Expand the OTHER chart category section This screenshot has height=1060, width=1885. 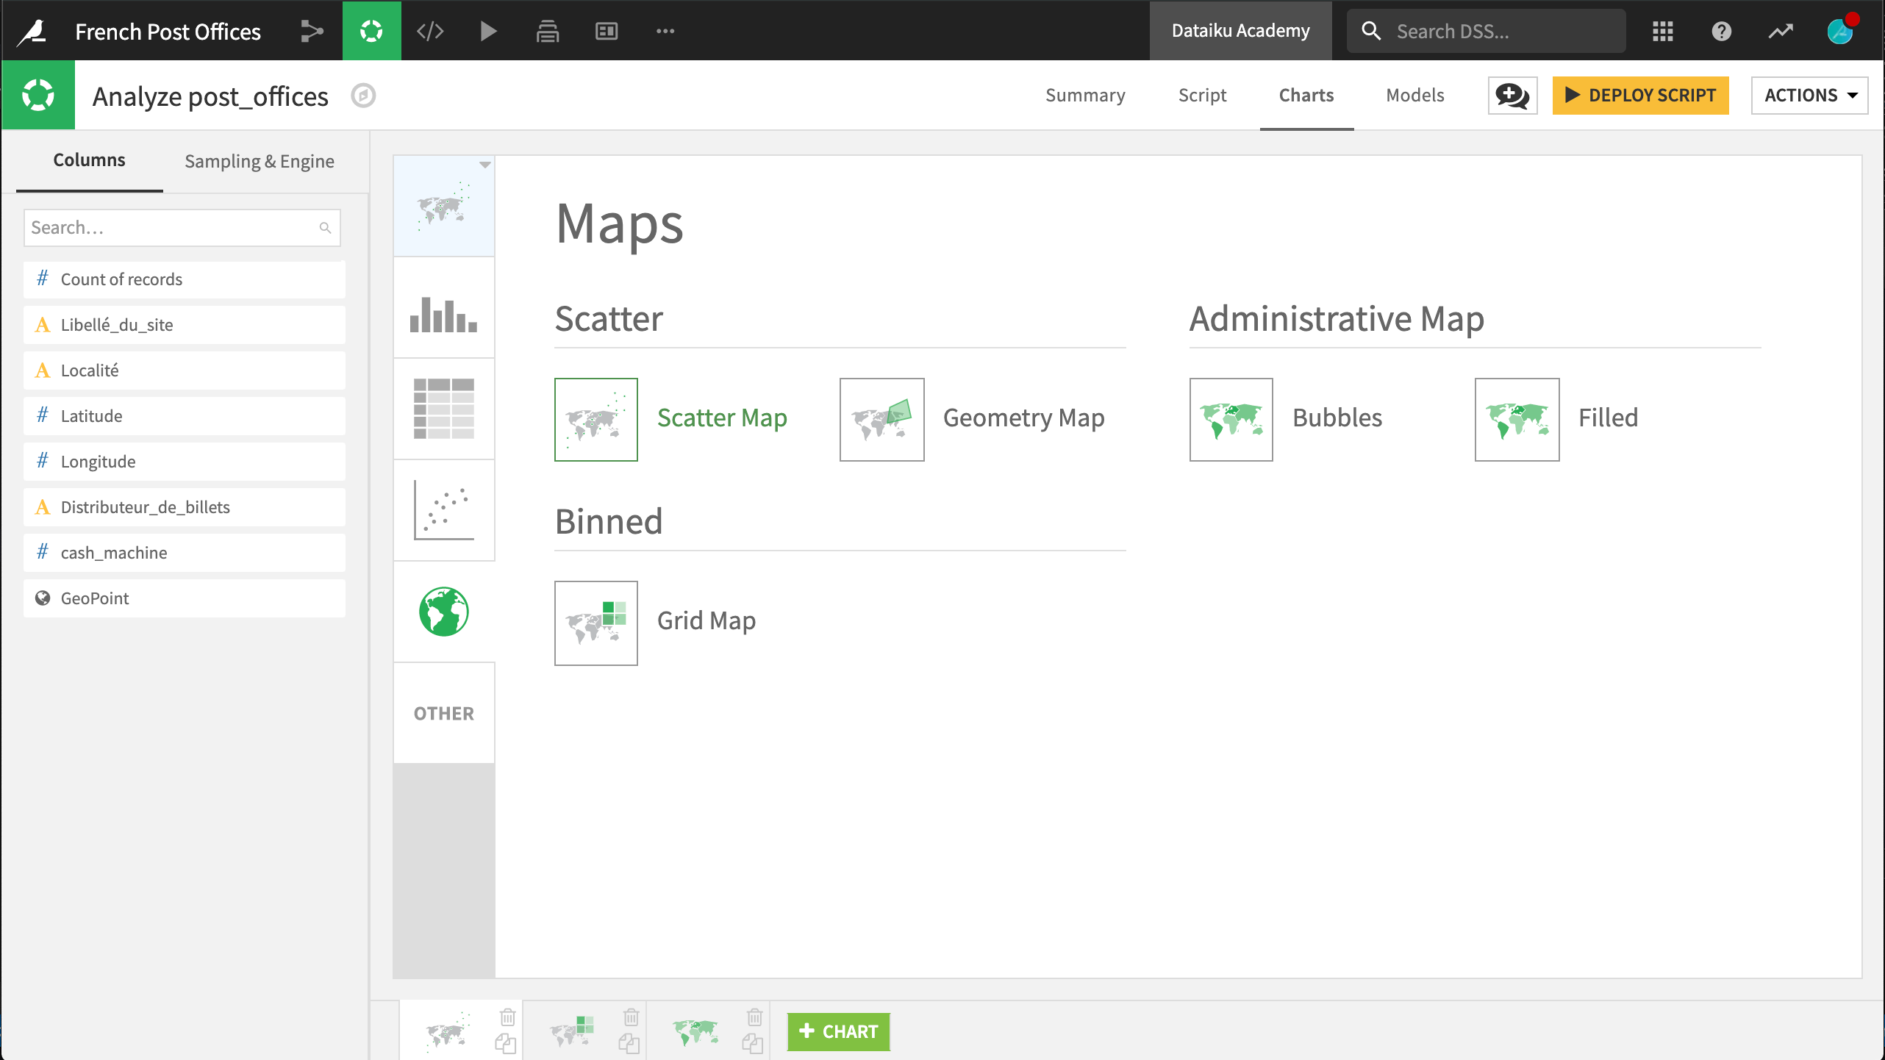[443, 712]
